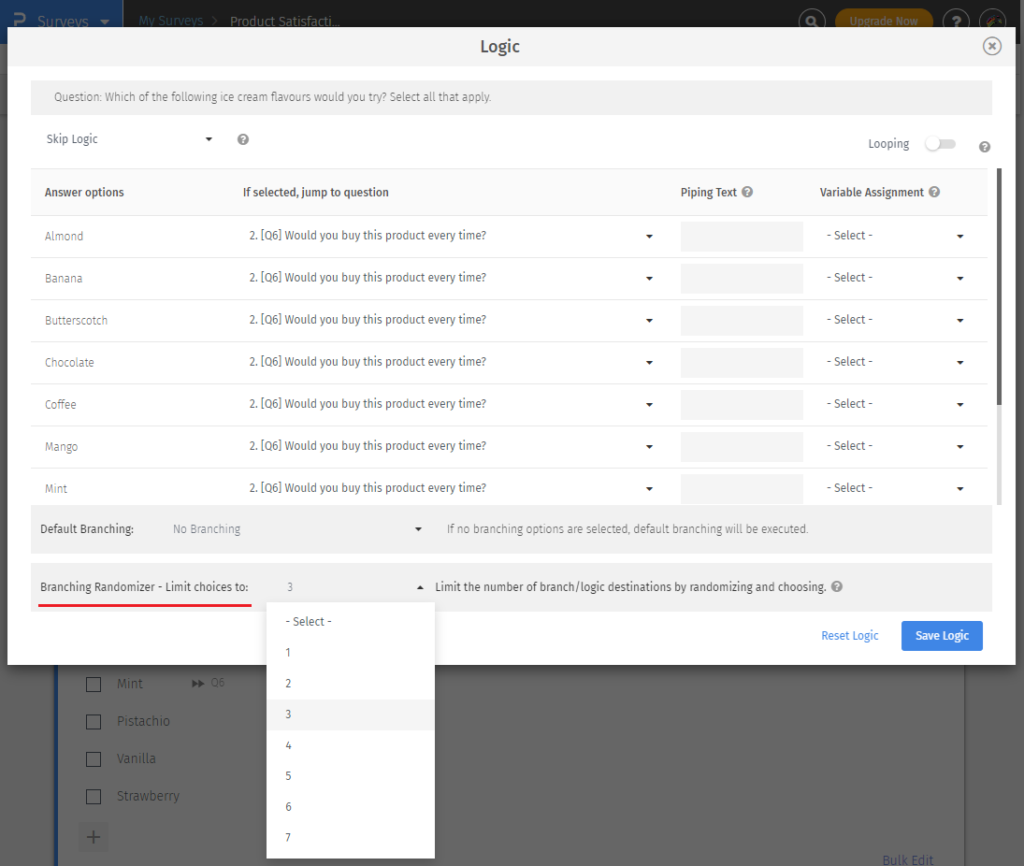Open jump-to-question dropdown for Mango
The image size is (1024, 866).
coord(451,447)
